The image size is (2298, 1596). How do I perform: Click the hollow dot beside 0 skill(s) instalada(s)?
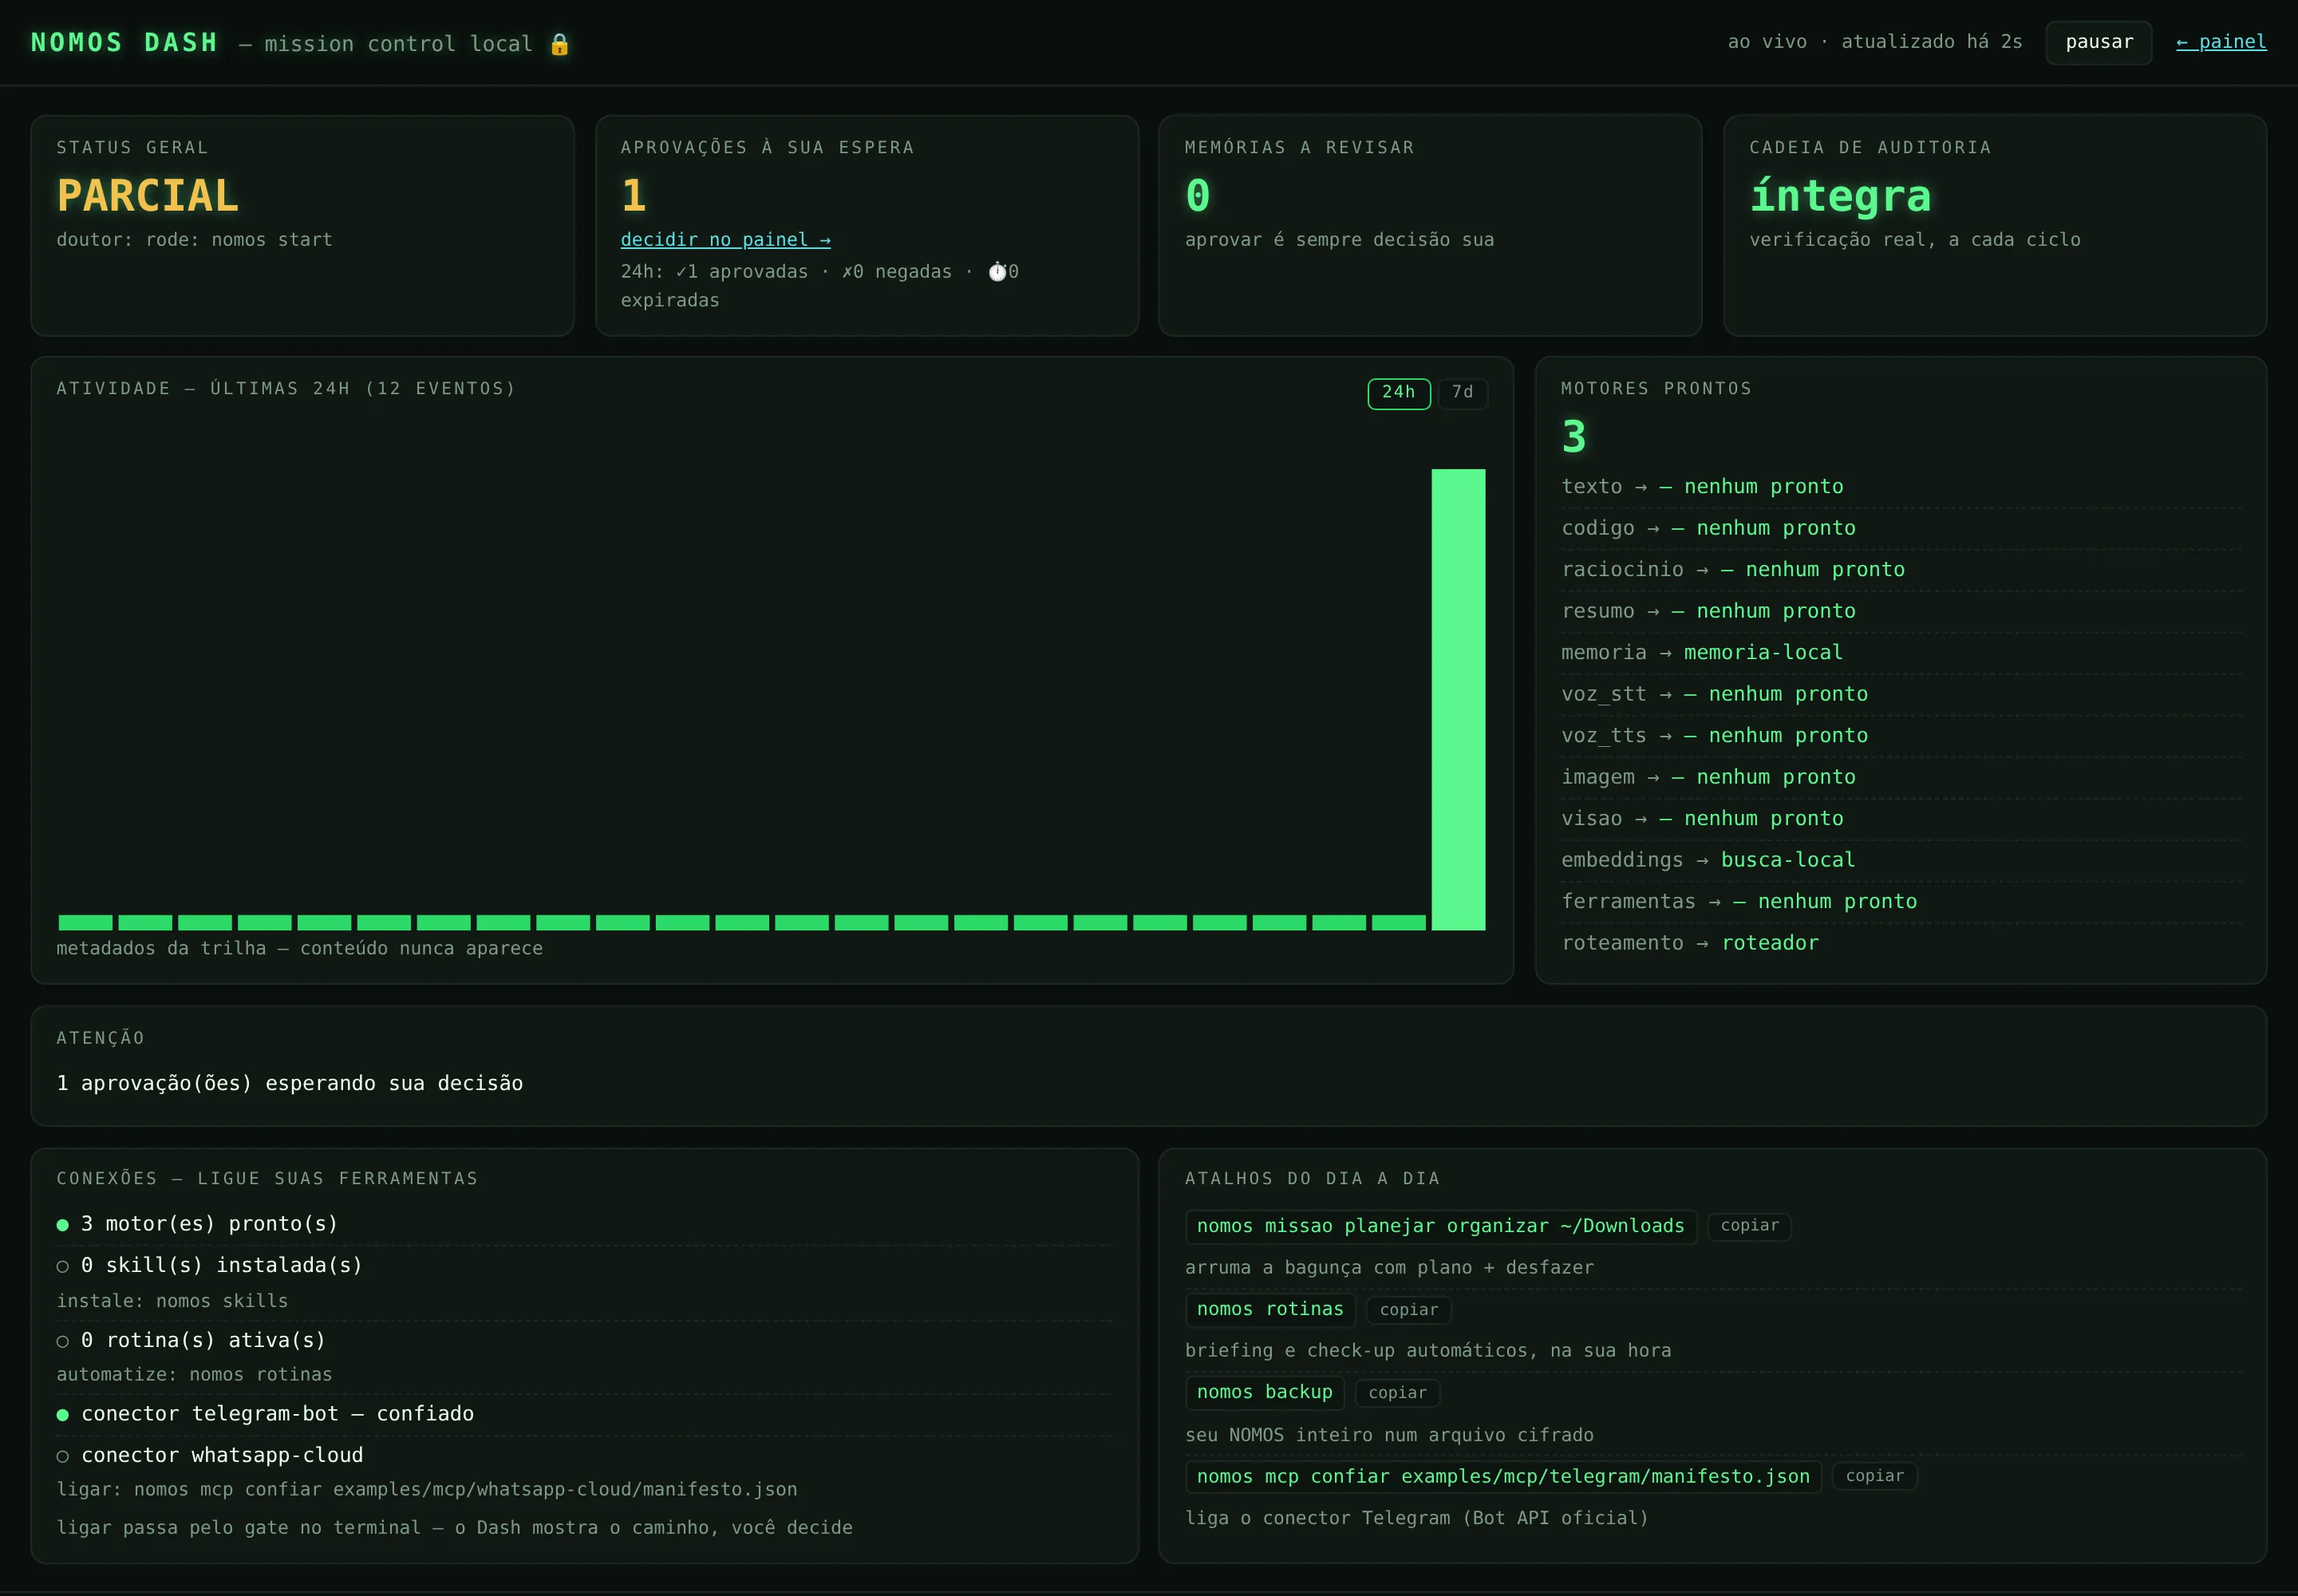point(63,1266)
